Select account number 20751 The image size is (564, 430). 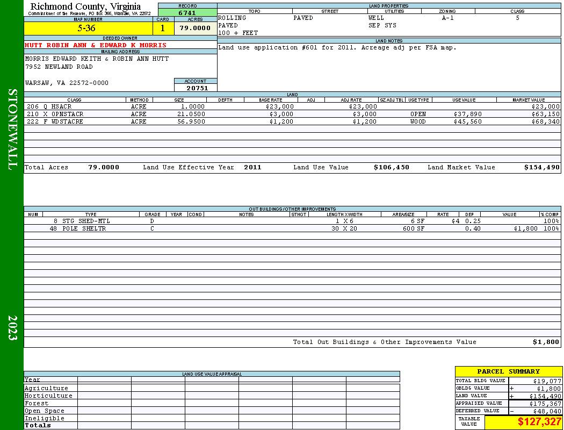(x=197, y=88)
